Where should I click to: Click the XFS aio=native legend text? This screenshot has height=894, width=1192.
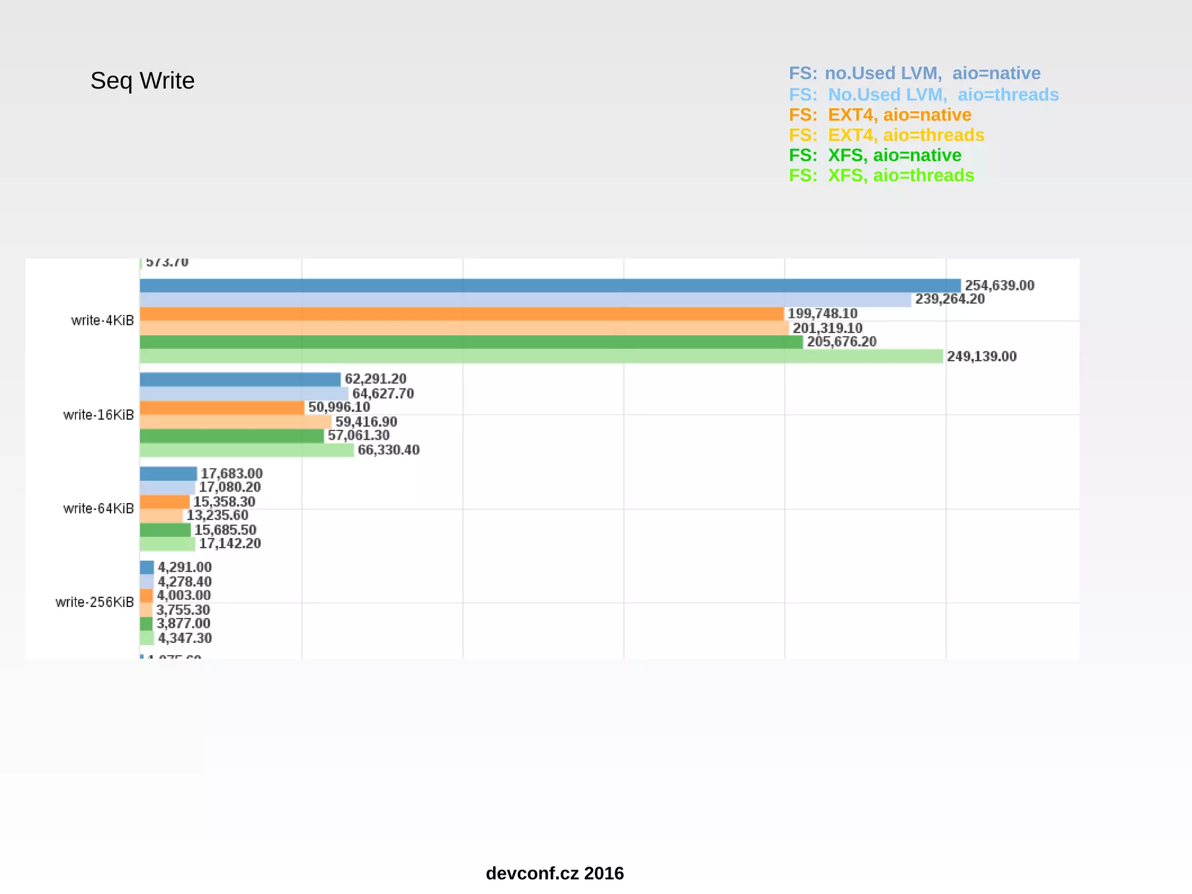(875, 156)
